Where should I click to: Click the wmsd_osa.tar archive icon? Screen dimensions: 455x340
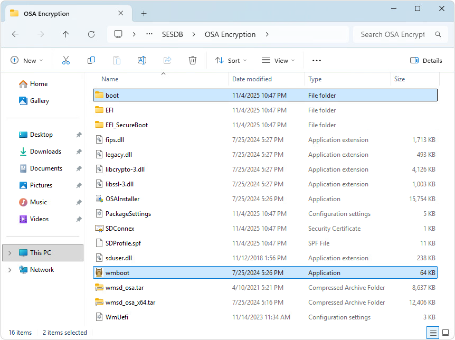99,287
